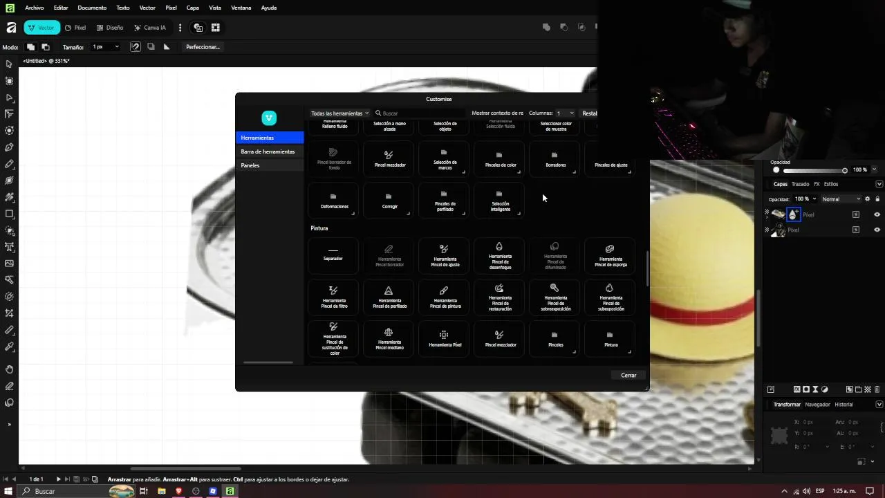Expand the Transformar panel options menu
The height and width of the screenshot is (498, 885).
879,405
